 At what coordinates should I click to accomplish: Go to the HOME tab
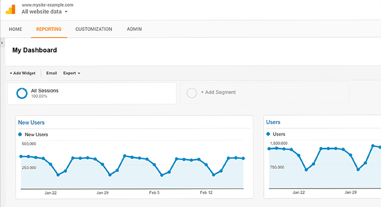16,29
